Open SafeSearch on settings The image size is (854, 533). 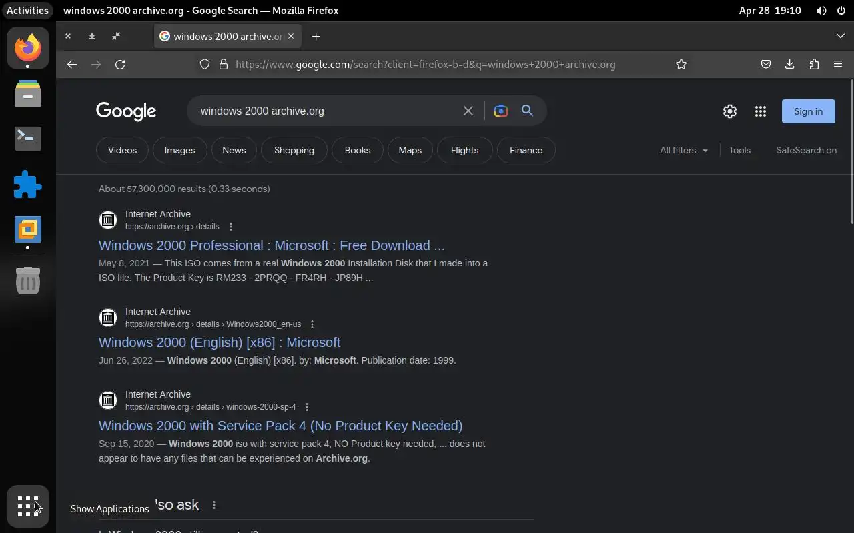click(x=806, y=150)
